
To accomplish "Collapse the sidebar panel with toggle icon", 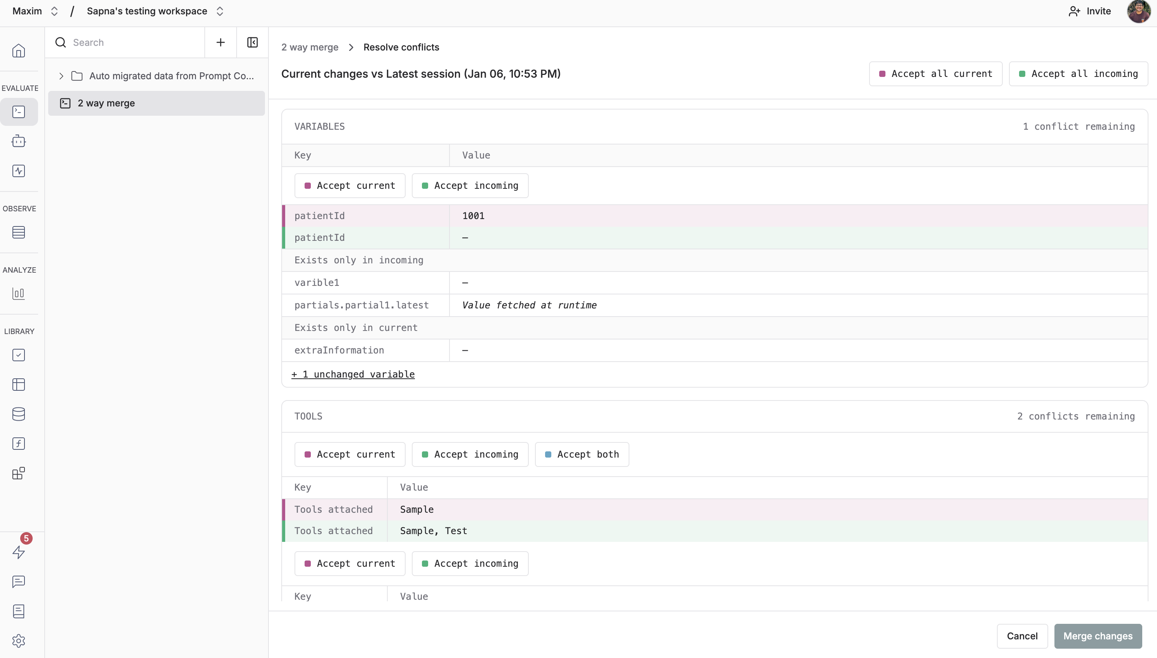I will click(252, 42).
